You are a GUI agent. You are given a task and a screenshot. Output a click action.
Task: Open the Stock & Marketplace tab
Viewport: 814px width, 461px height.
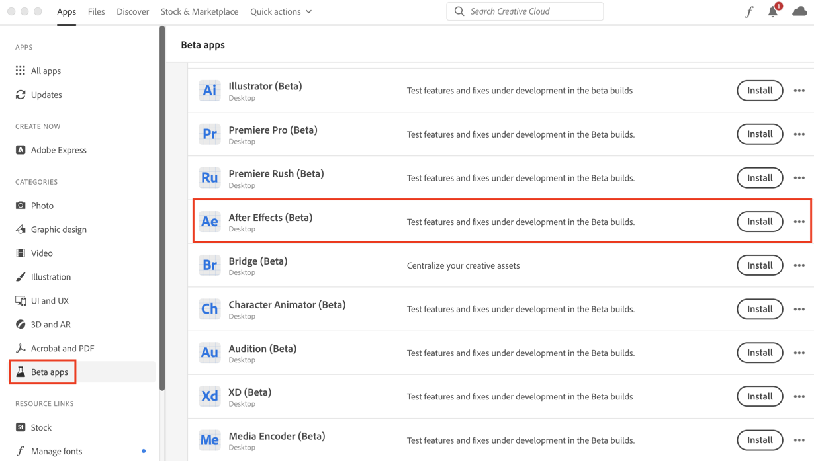point(199,11)
